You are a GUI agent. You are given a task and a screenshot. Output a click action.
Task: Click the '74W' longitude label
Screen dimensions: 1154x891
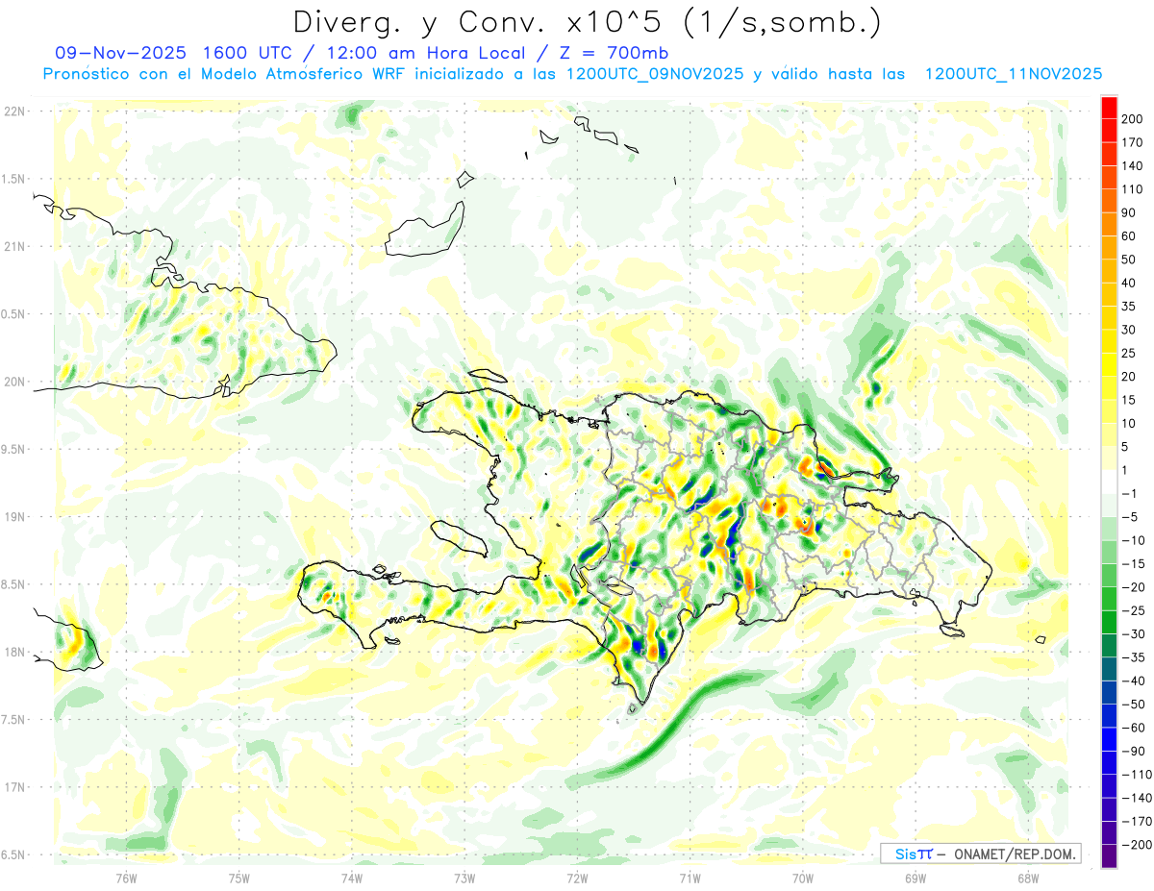[x=352, y=878]
